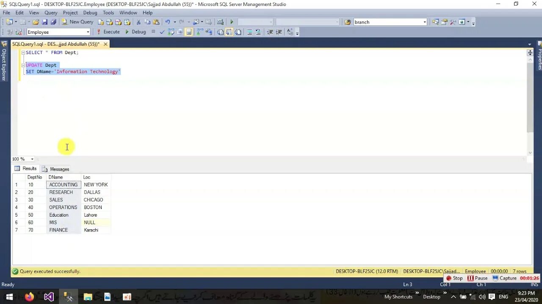Click the DeptNo column header
The height and width of the screenshot is (304, 542).
click(36, 177)
